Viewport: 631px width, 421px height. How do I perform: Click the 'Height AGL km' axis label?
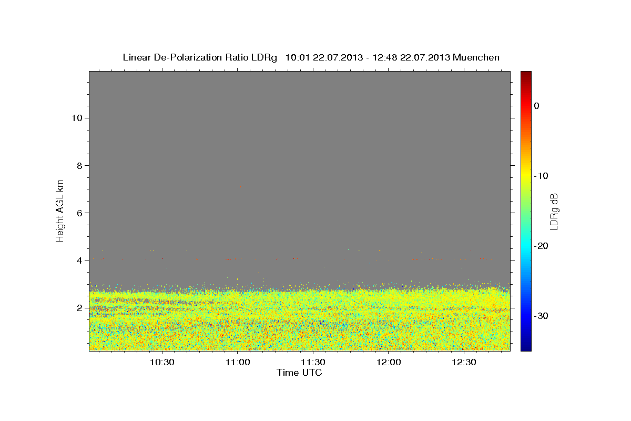coord(60,210)
